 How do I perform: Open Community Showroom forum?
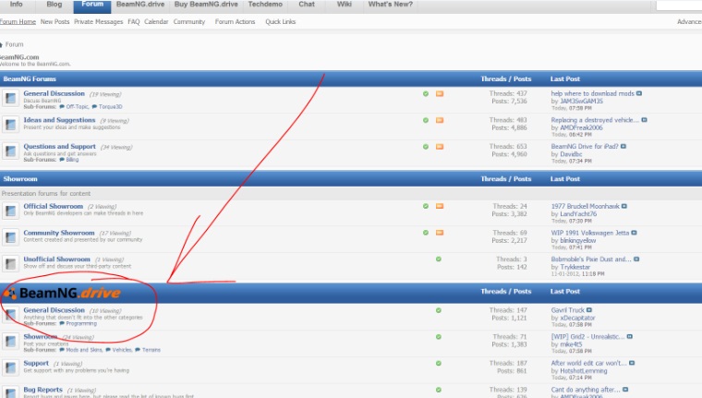tap(58, 233)
